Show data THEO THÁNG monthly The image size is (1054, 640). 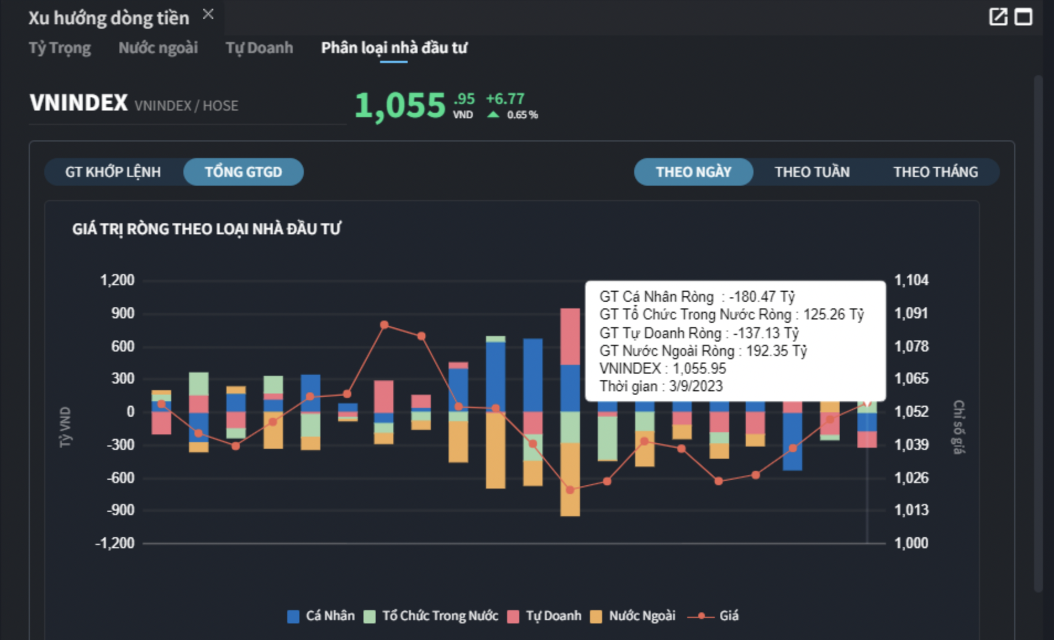[x=935, y=172]
